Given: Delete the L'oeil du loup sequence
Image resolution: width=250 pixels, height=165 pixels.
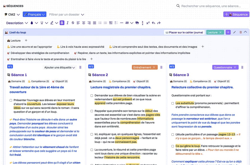Looking at the screenshot, I should [240, 33].
